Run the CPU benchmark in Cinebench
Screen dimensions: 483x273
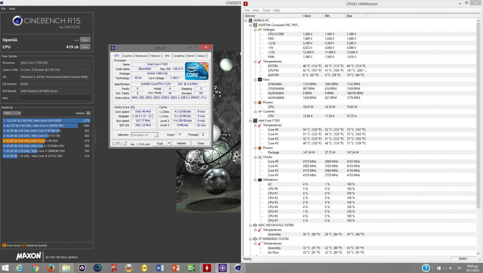coord(85,47)
